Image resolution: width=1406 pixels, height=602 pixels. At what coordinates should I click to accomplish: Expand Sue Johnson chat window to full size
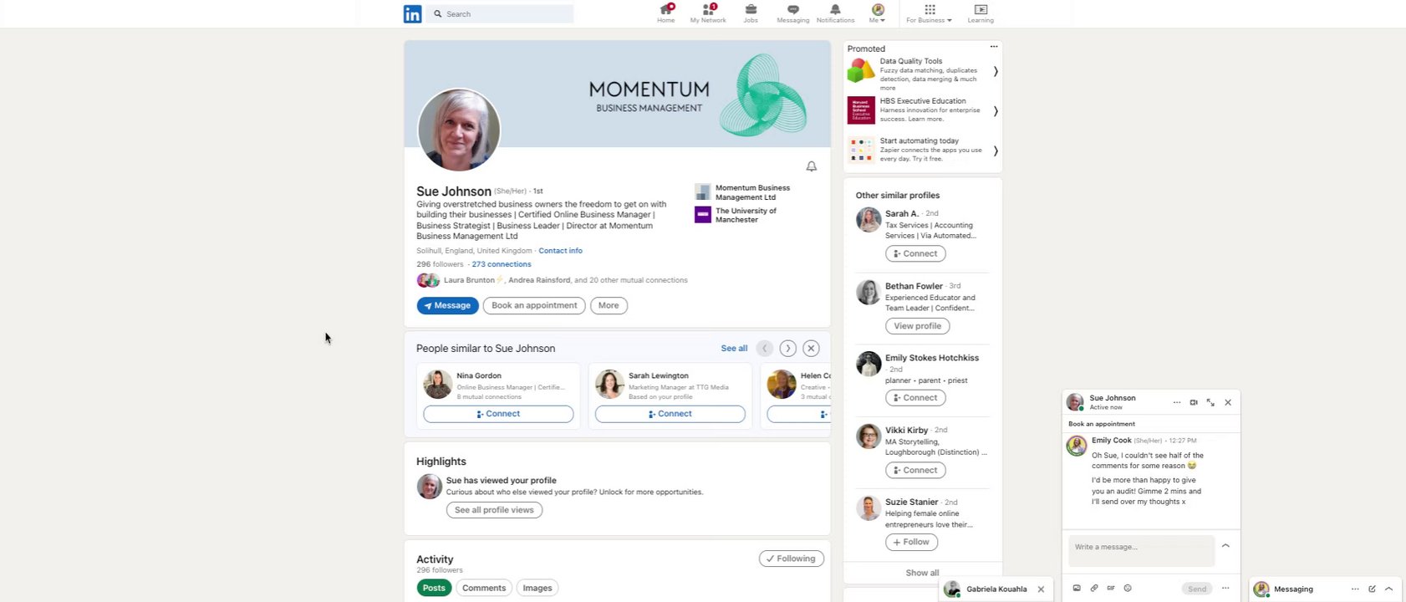click(1210, 402)
